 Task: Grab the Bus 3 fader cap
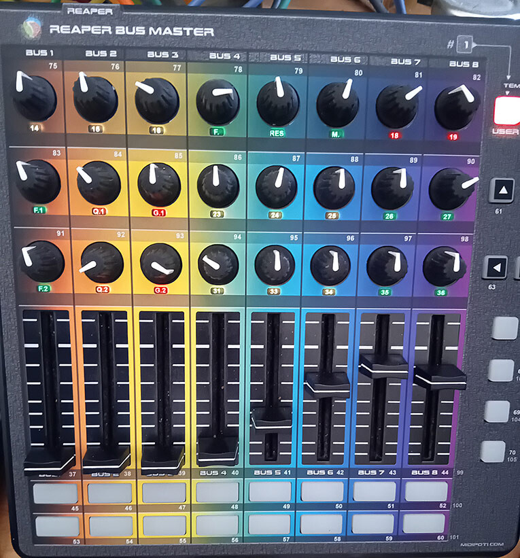[x=162, y=459]
